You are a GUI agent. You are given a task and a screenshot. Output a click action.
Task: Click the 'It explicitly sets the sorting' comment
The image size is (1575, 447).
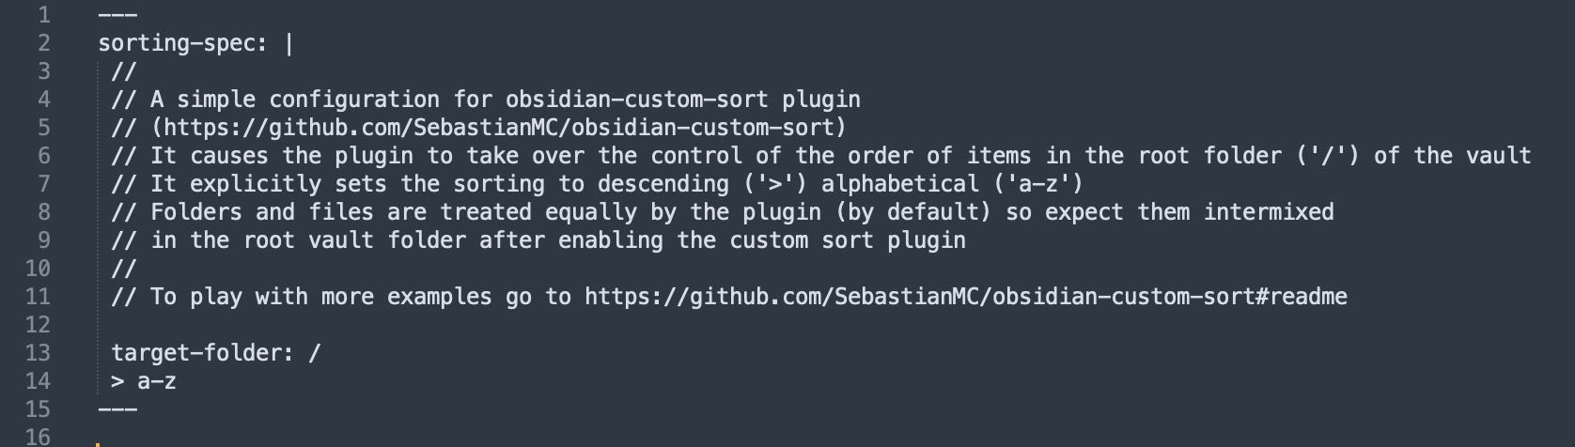tap(598, 184)
